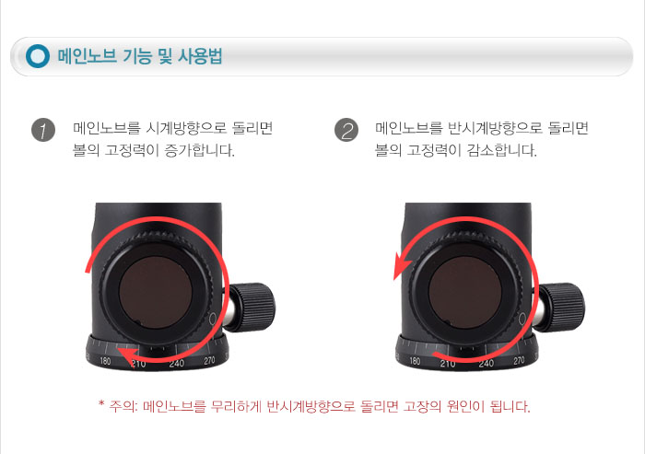Viewport: 645px width, 454px height.
Task: Click the main knob center in right photo
Action: point(464,293)
